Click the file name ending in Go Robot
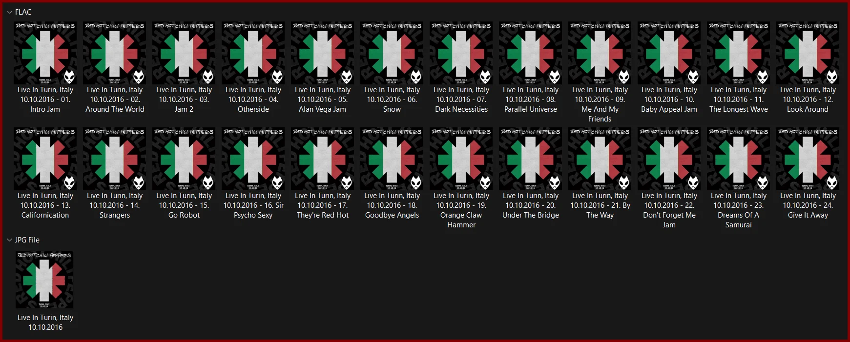The width and height of the screenshot is (850, 342). [x=184, y=205]
